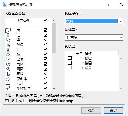This screenshot has height=116, width=128.
Task: Close the 按楼层编辑元素 dialog
Action: [121, 4]
